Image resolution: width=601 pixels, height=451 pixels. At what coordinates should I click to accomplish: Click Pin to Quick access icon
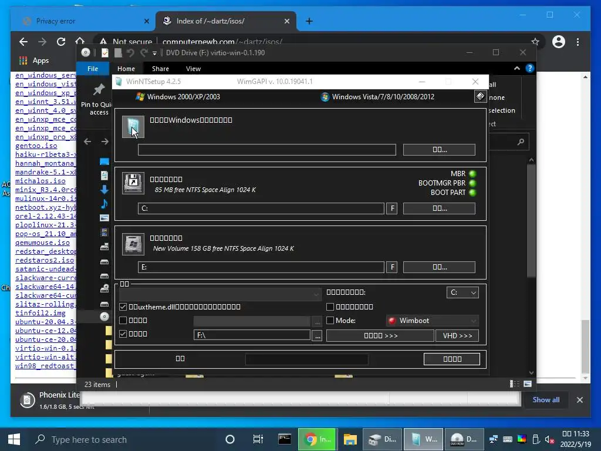(99, 90)
